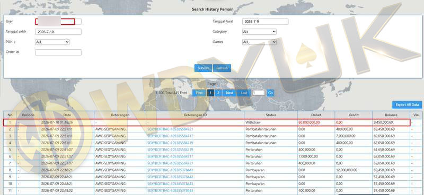Viewport: 424px width, 195px height.
Task: Click Export All Data
Action: pyautogui.click(x=407, y=105)
